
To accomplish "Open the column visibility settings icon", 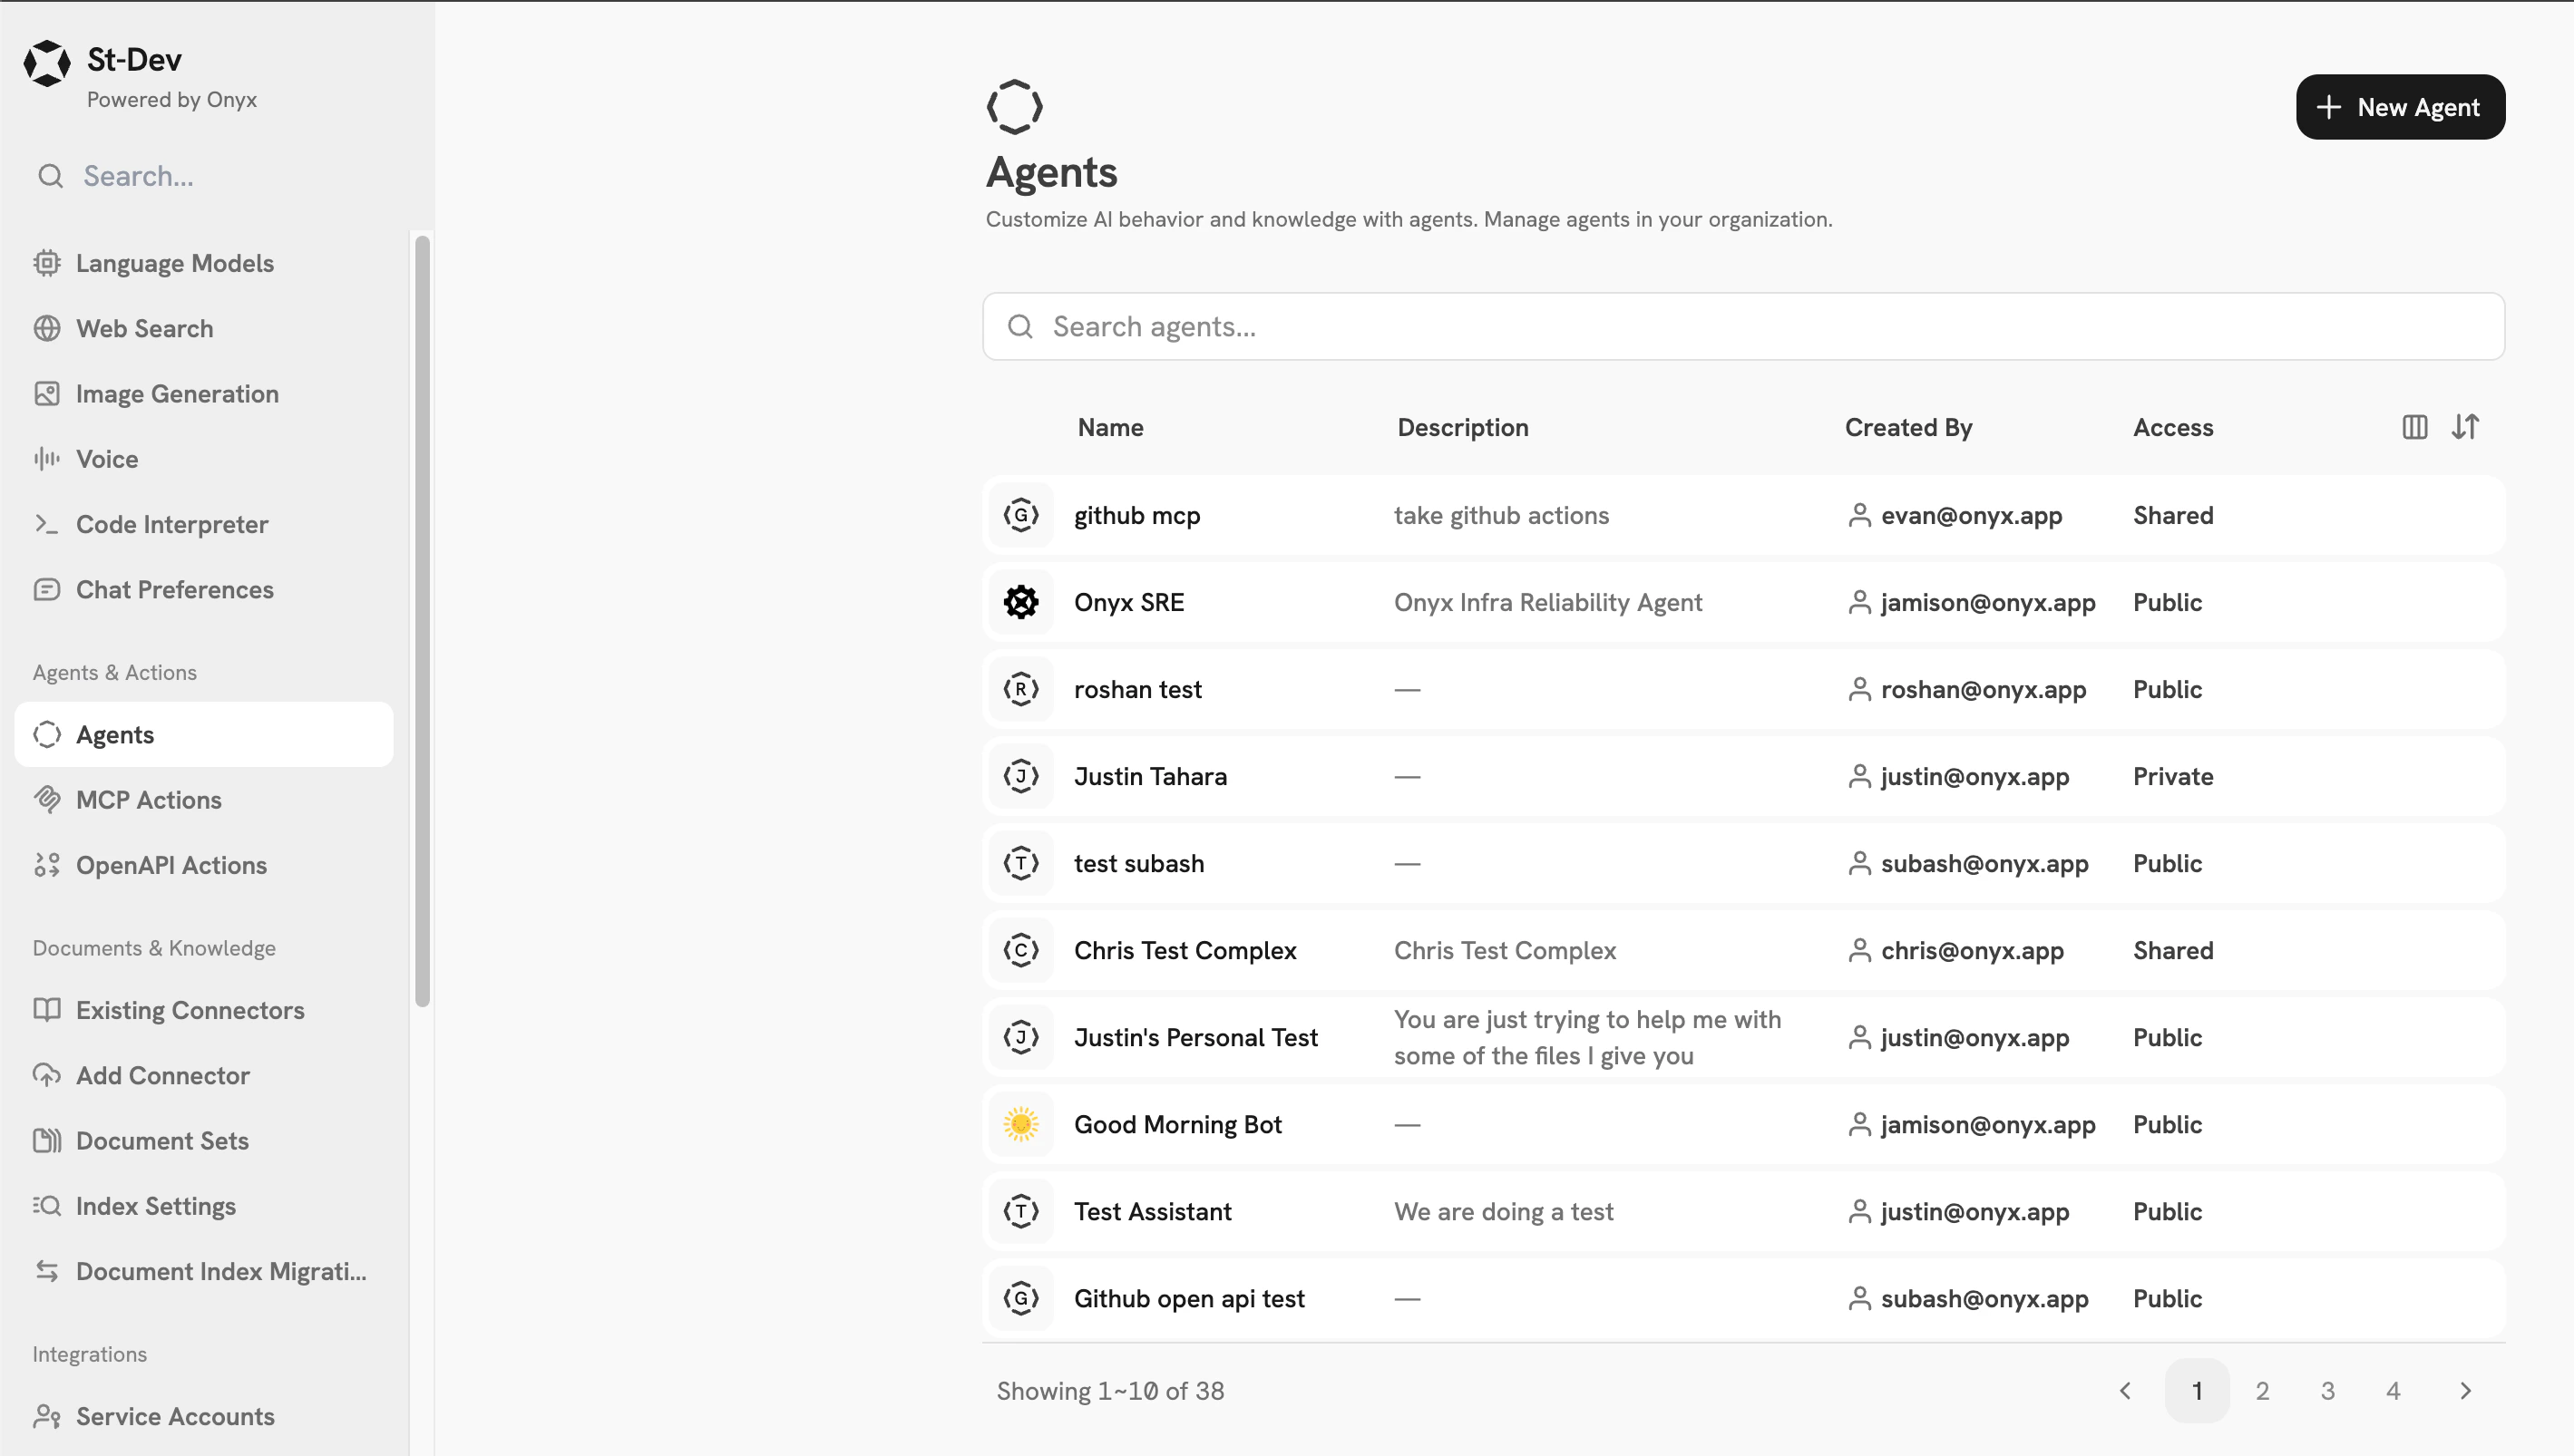I will point(2414,427).
